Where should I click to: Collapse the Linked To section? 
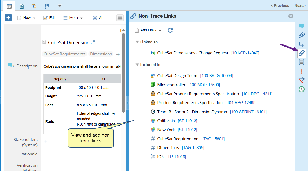click(137, 42)
